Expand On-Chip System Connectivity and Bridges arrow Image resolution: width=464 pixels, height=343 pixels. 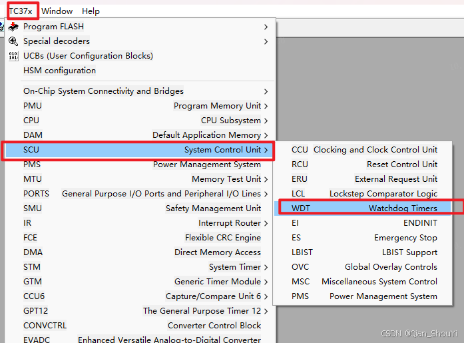[x=266, y=91]
